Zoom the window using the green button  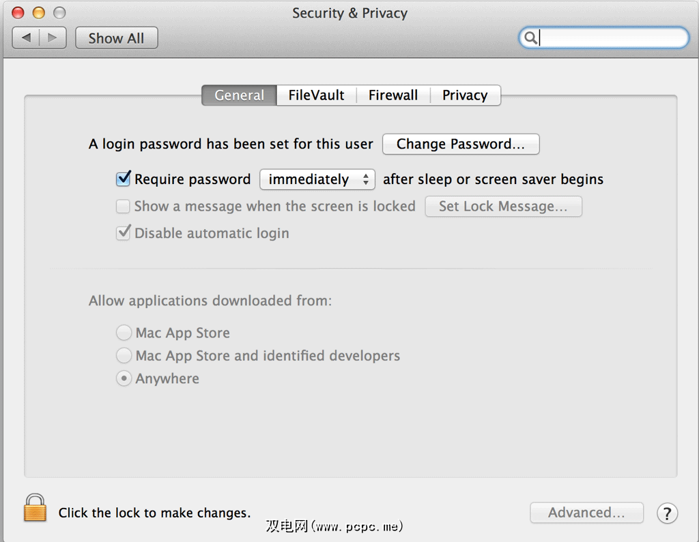point(59,13)
